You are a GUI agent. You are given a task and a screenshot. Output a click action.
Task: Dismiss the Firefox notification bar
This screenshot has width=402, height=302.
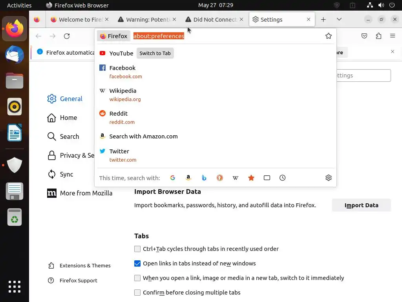393,52
